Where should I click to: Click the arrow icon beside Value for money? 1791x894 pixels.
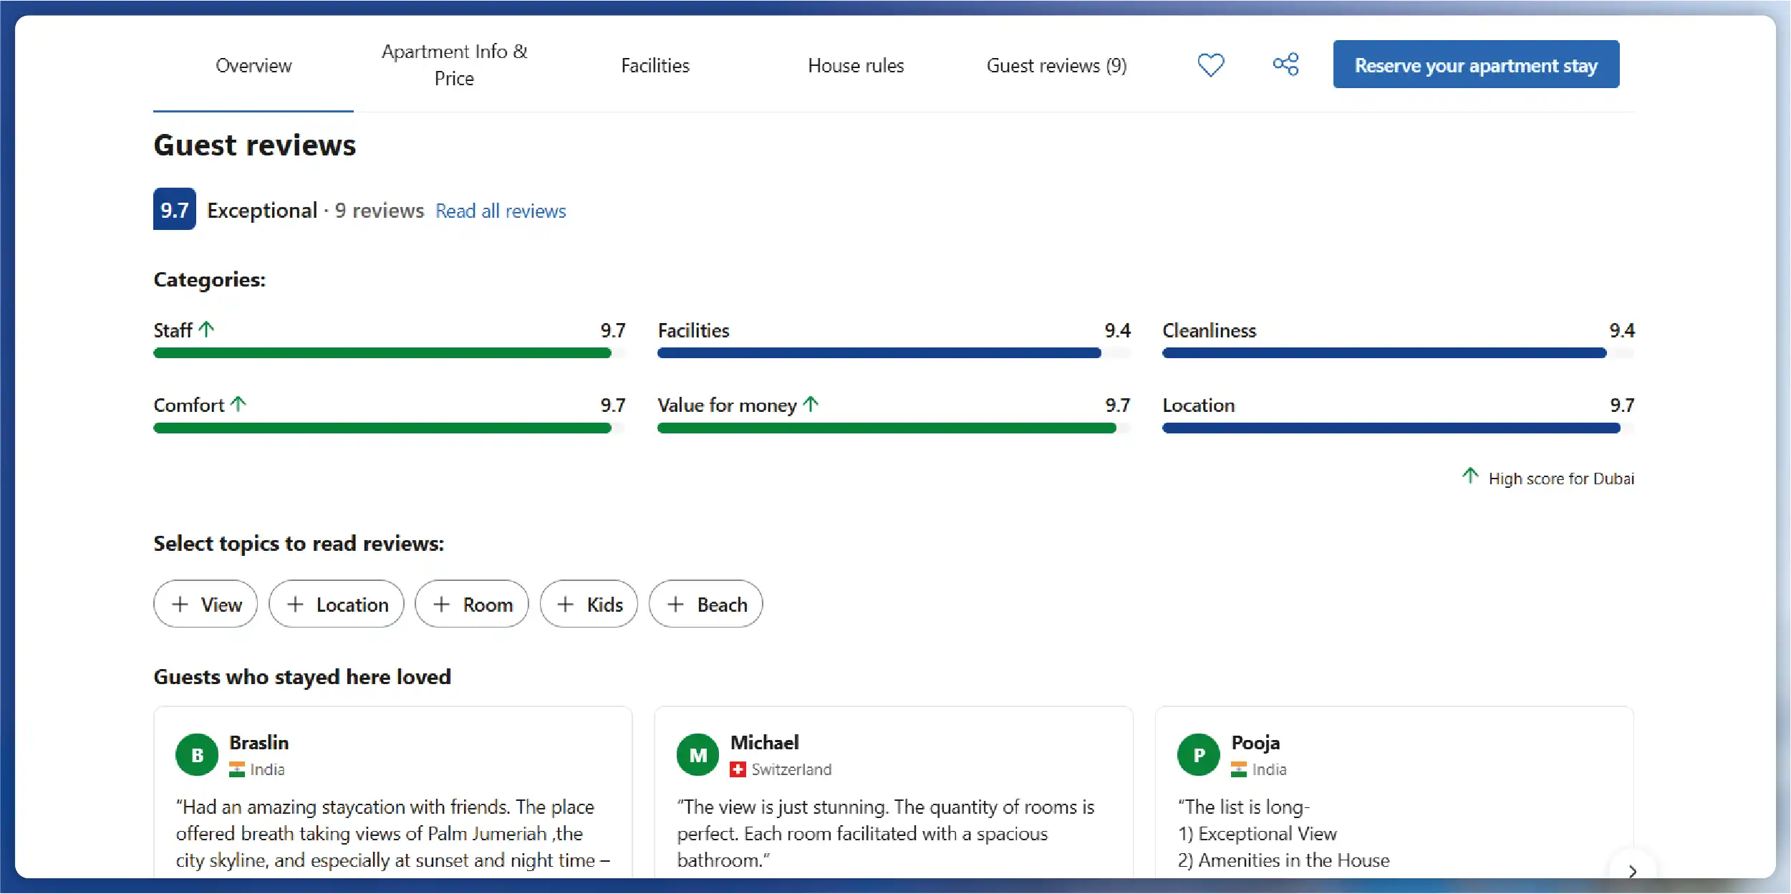811,404
